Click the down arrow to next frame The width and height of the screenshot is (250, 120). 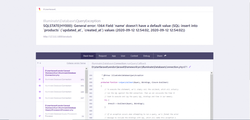point(40,63)
